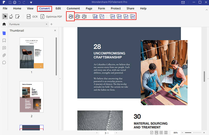This screenshot has width=209, height=135.
Task: Click the OCR button
Action: [32, 16]
